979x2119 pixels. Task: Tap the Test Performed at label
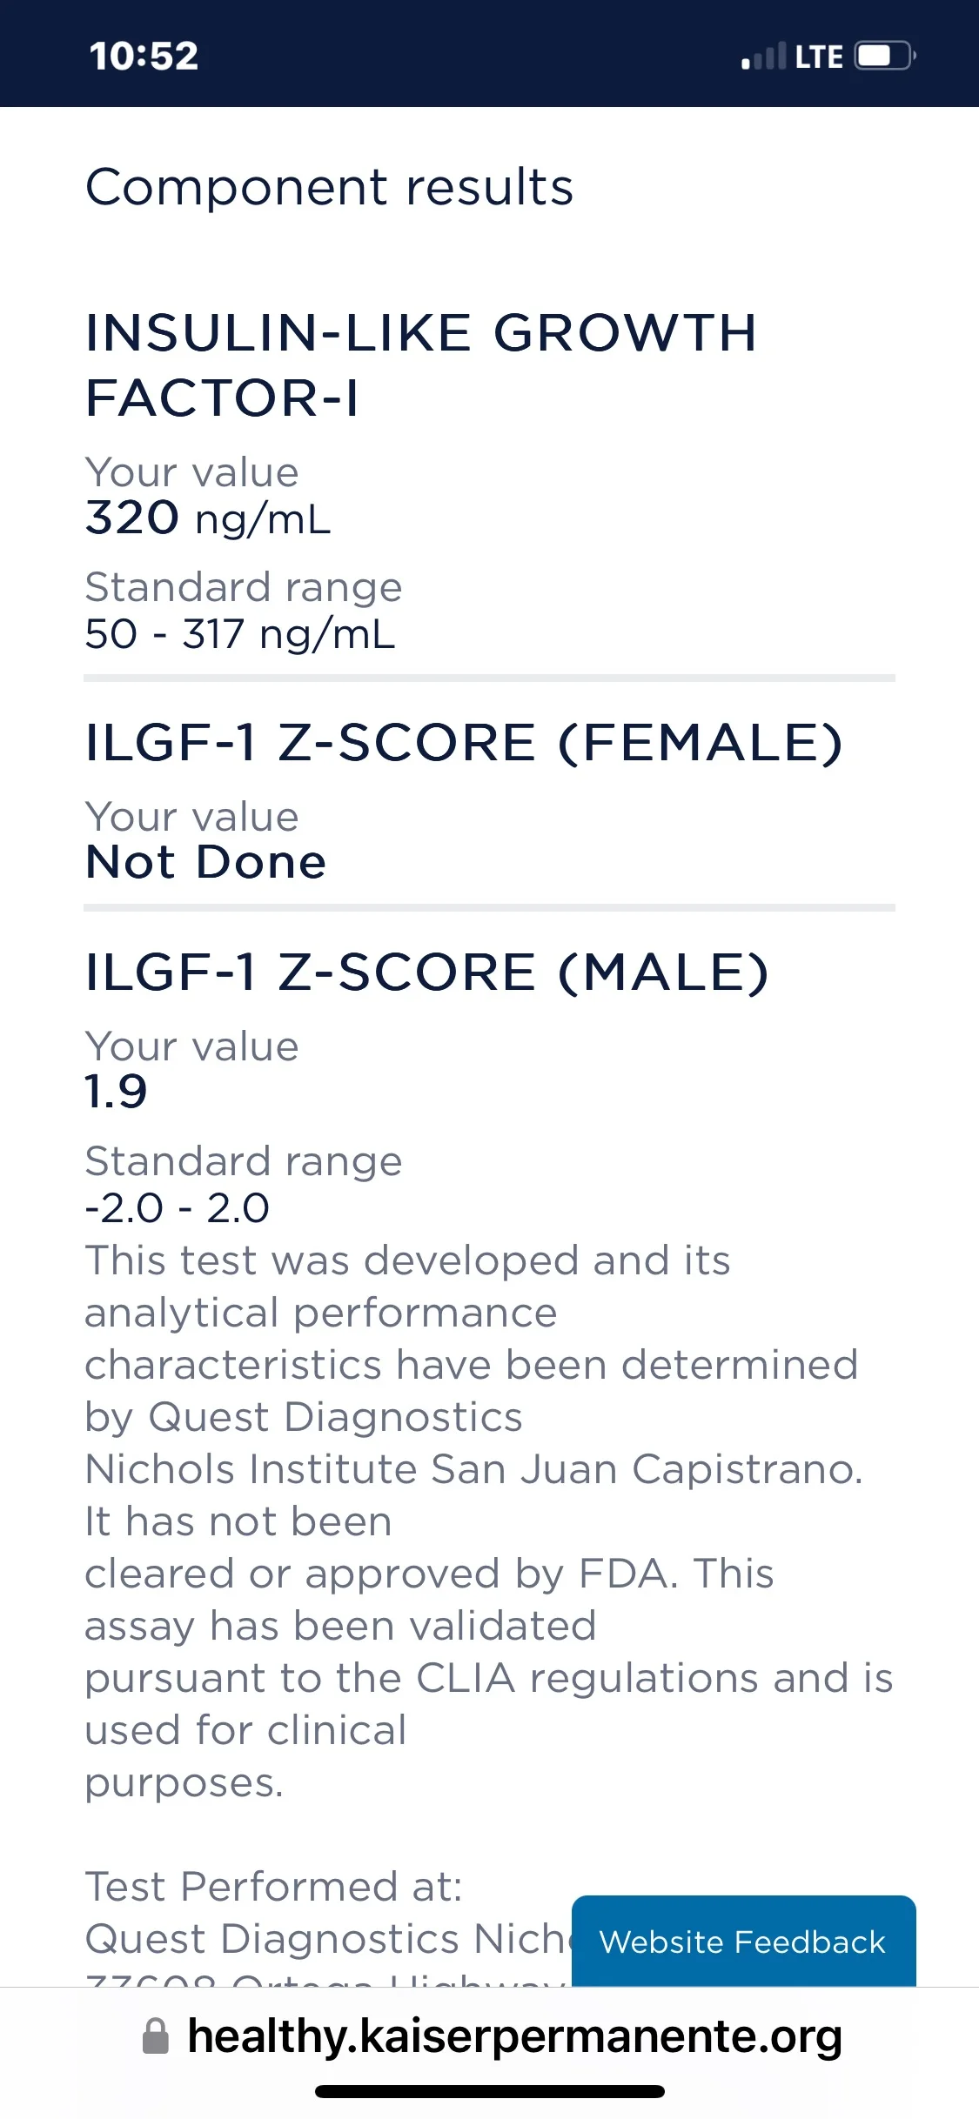(x=273, y=1887)
